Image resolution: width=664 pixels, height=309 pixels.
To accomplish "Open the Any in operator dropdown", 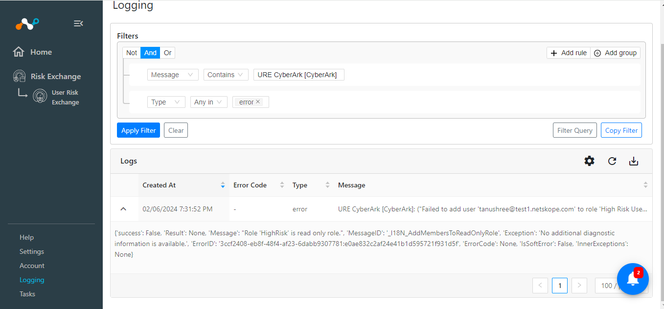I will 209,102.
